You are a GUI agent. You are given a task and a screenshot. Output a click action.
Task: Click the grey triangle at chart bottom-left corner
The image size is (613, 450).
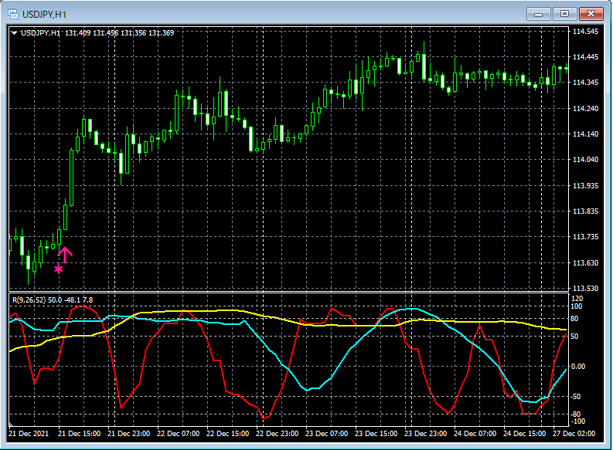pyautogui.click(x=11, y=425)
